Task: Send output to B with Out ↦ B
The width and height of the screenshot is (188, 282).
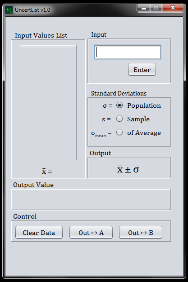Action: (x=141, y=232)
